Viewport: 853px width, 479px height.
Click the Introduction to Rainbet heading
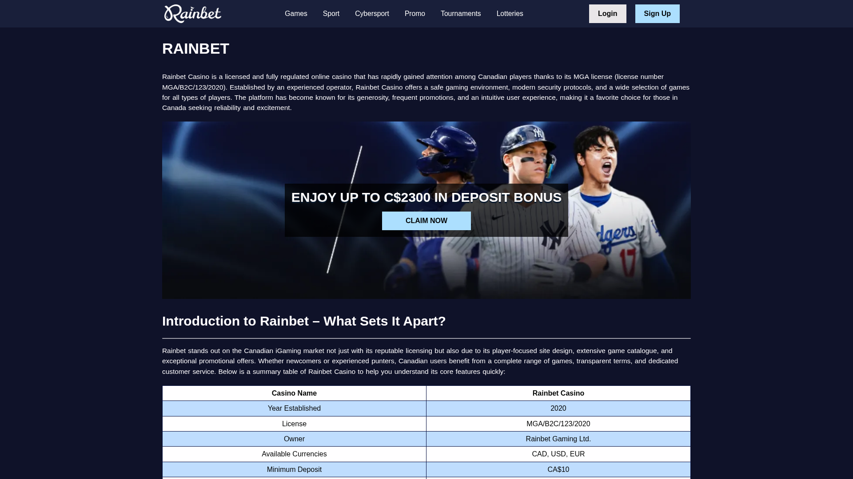304,321
